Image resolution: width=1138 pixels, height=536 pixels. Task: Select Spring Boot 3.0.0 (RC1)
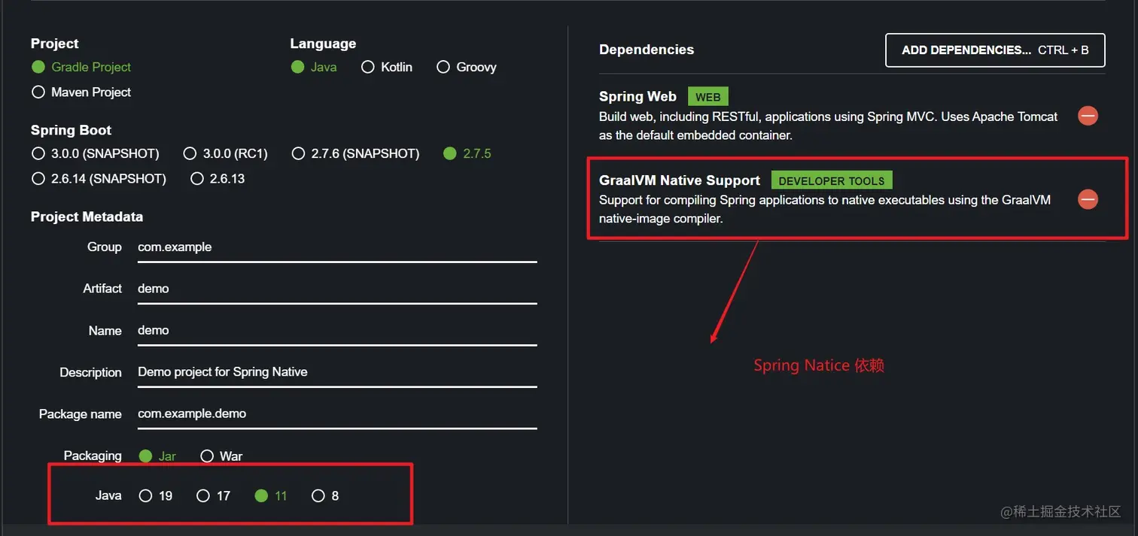[x=226, y=153]
